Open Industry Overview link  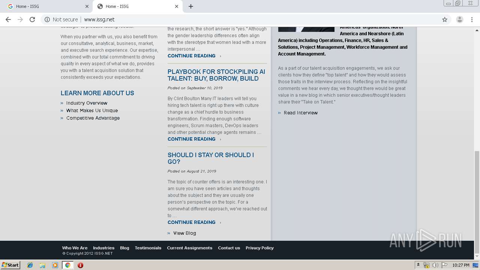(87, 103)
